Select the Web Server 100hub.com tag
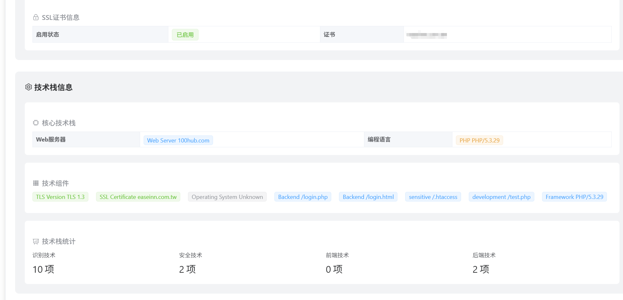Screen dimensions: 623x300 point(178,140)
